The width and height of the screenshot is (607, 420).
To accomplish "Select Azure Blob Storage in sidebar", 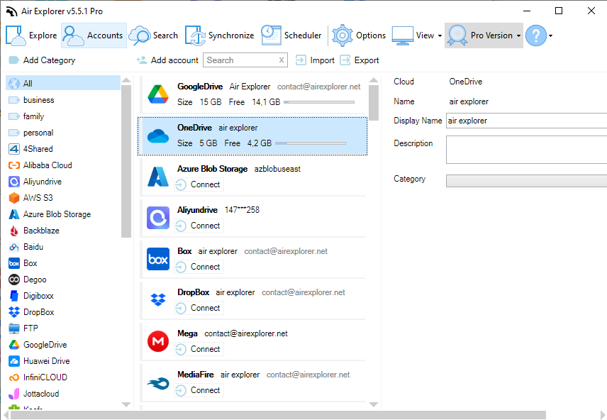I will click(x=63, y=214).
